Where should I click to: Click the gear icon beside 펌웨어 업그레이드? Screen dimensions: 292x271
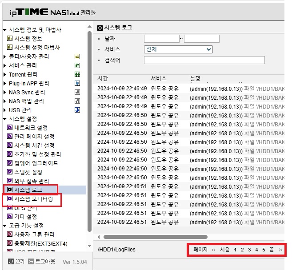click(x=10, y=163)
